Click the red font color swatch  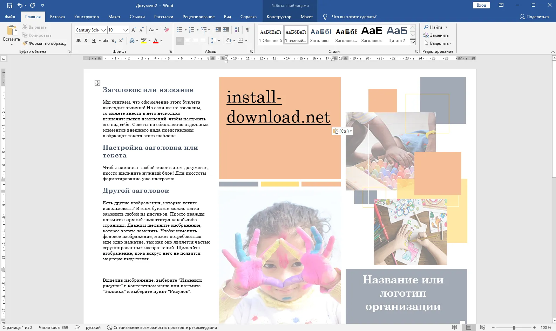(156, 41)
